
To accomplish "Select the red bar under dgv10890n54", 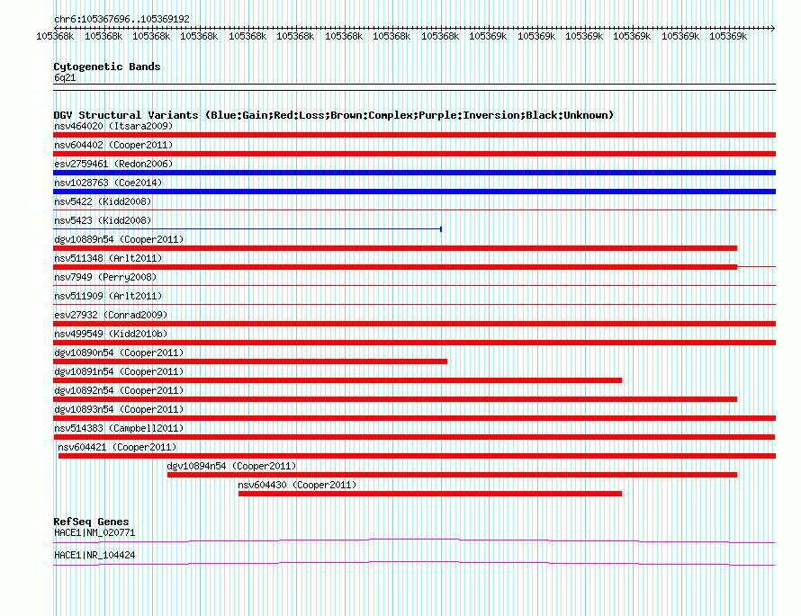I will (x=250, y=362).
